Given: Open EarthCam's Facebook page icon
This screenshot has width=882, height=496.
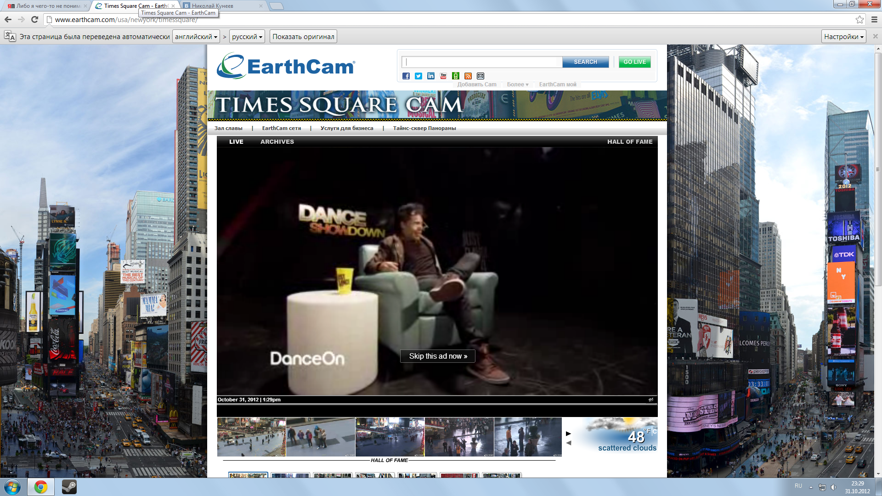Looking at the screenshot, I should click(x=406, y=76).
